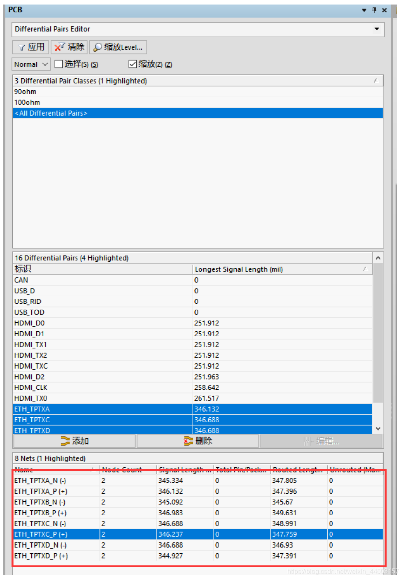403x579 pixels.
Task: Click the Add differential pair icon
Action: click(65, 441)
